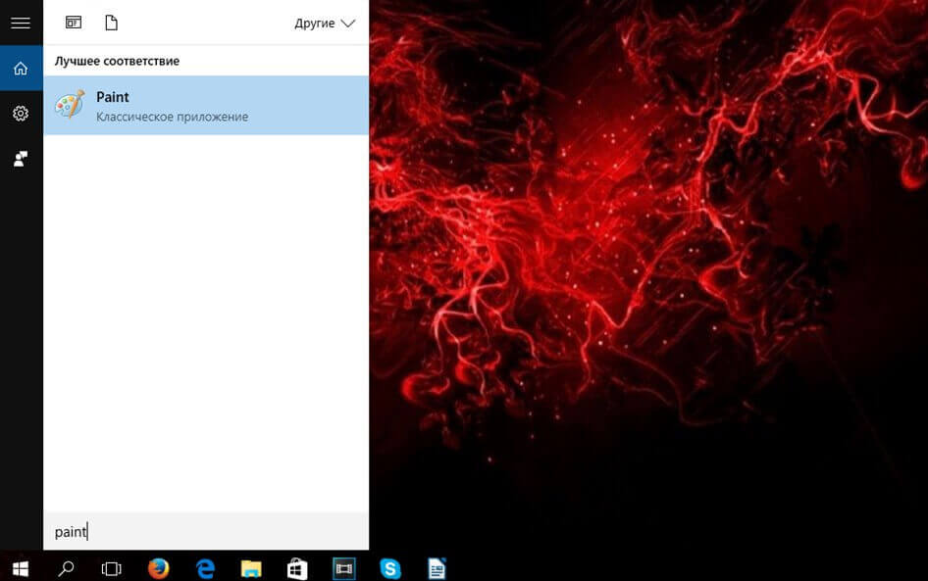The width and height of the screenshot is (928, 581).
Task: Launch Firefox from the taskbar
Action: [x=158, y=567]
